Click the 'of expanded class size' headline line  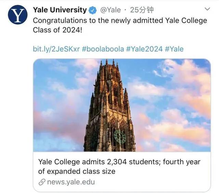77,171
